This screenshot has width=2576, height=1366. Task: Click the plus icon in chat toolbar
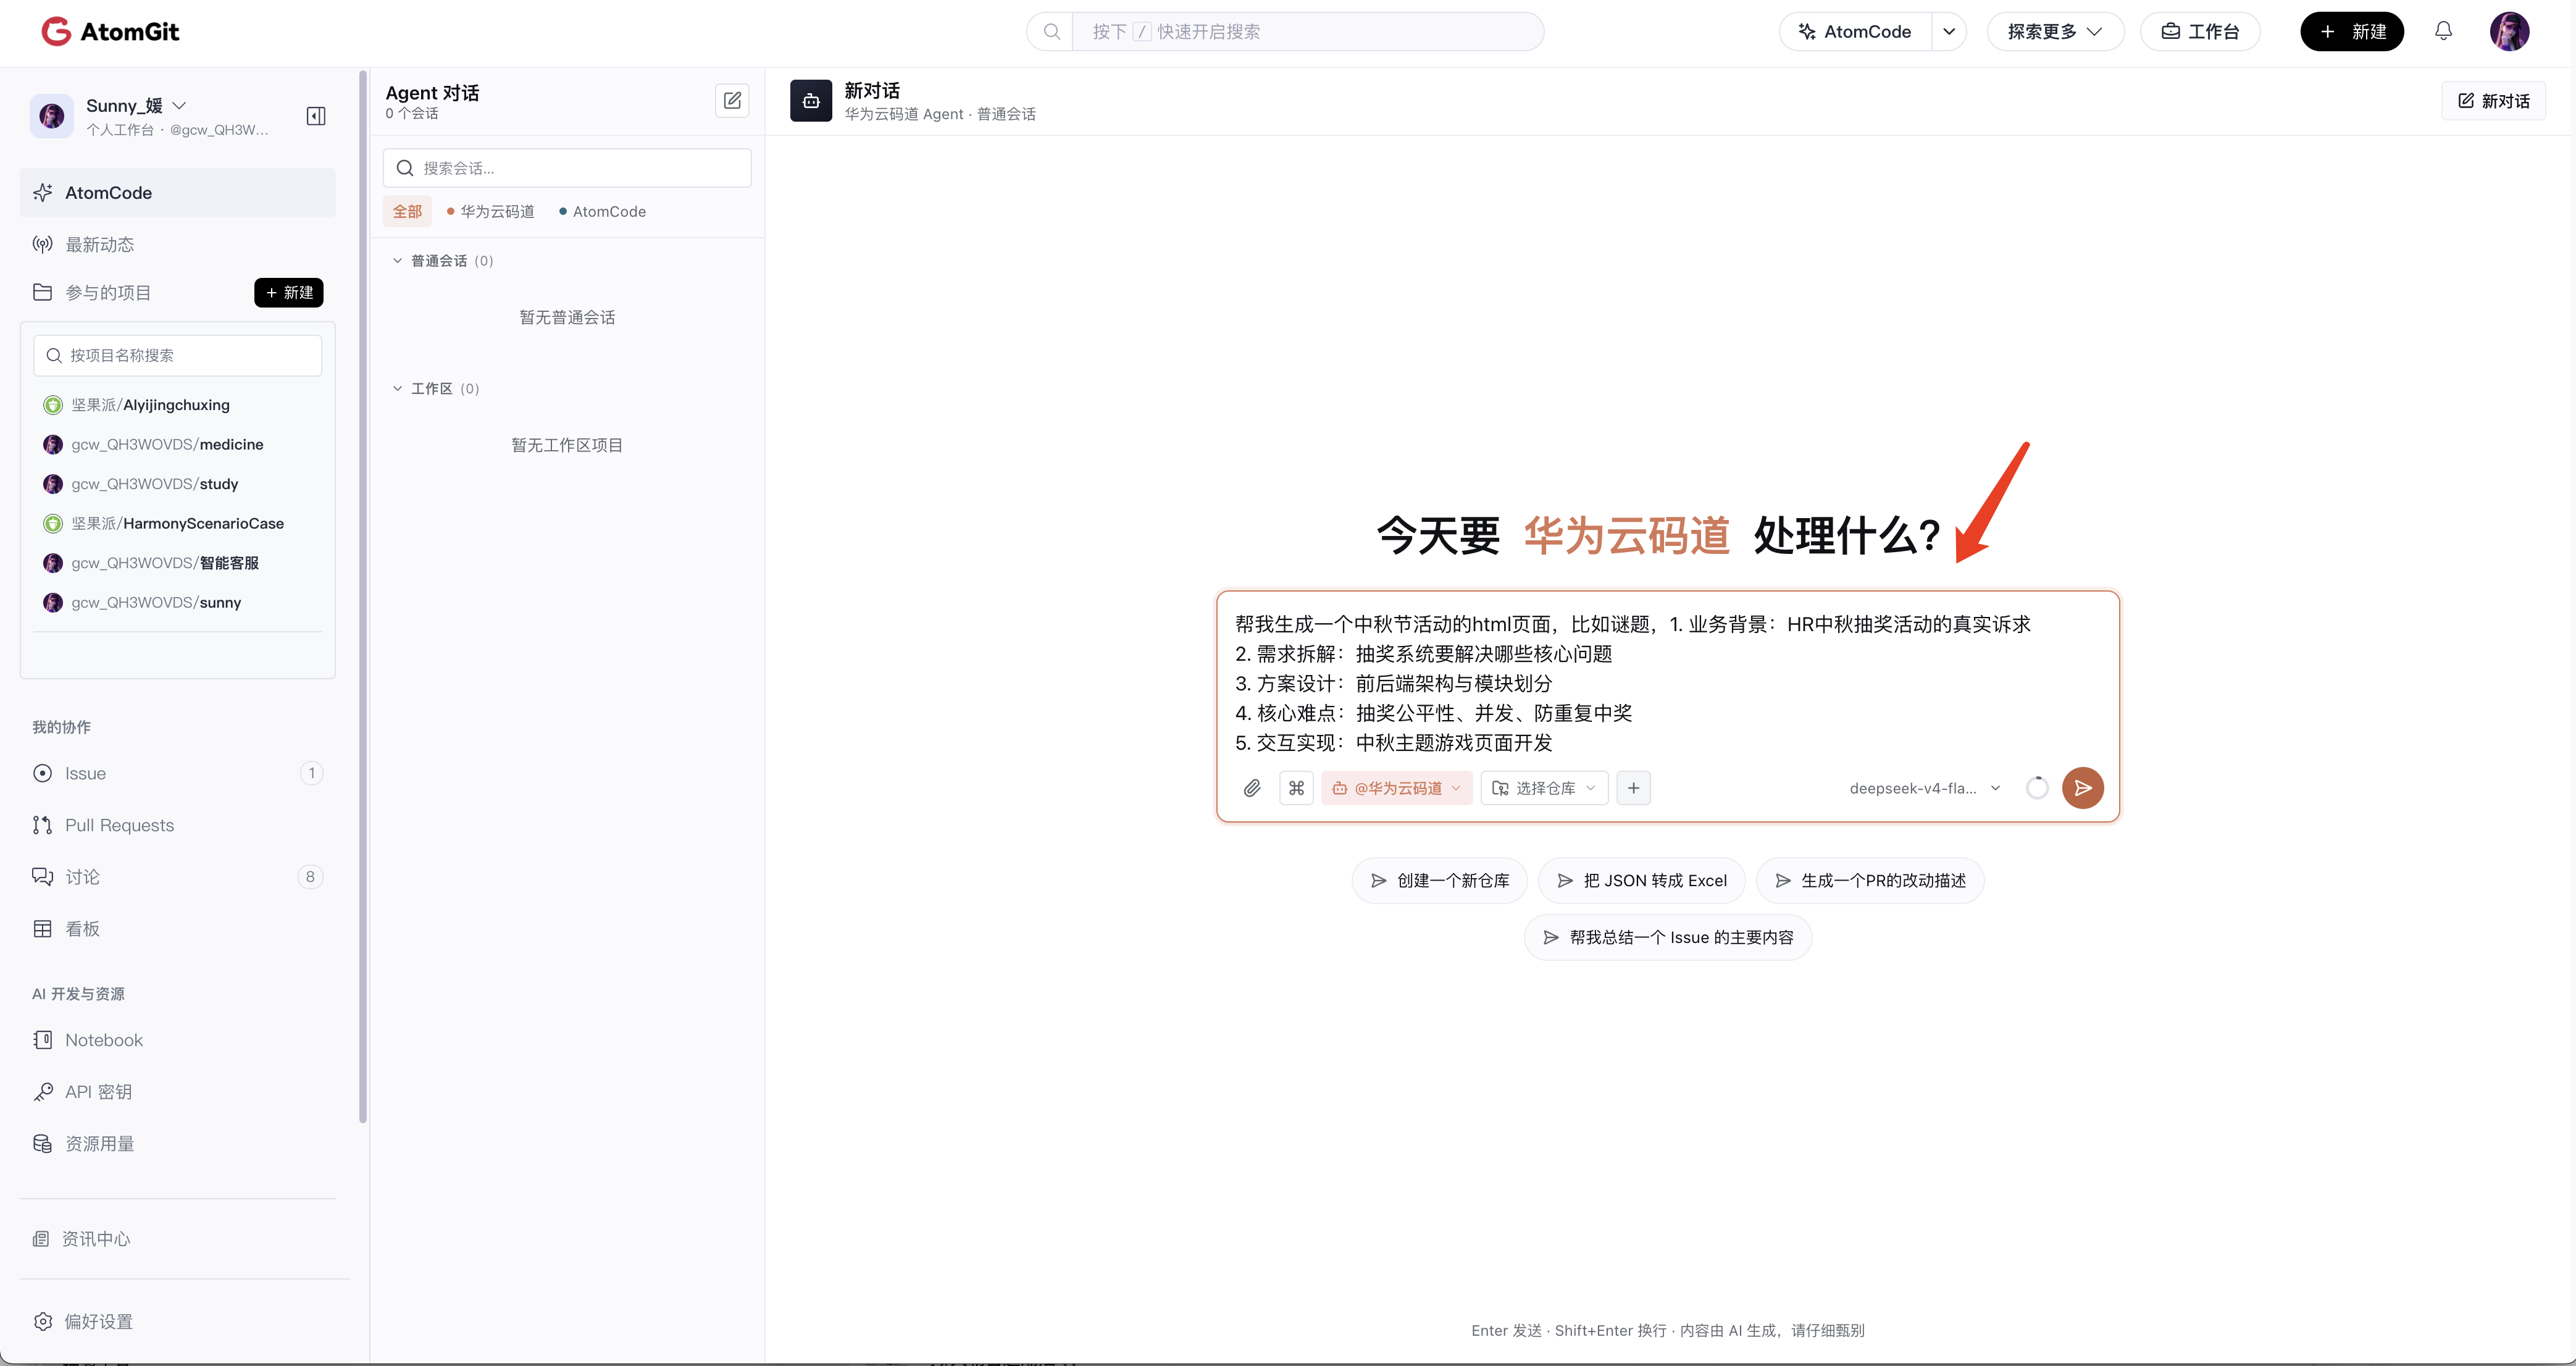1633,788
